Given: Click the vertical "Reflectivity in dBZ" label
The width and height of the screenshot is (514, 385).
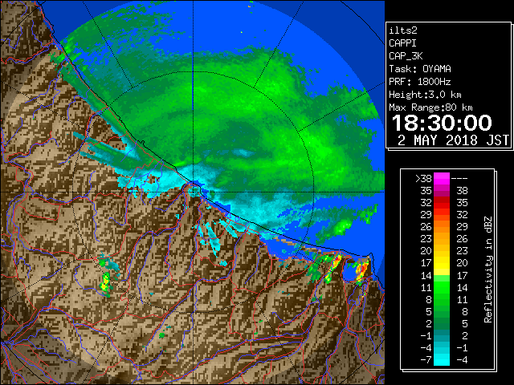Looking at the screenshot, I should coord(488,269).
